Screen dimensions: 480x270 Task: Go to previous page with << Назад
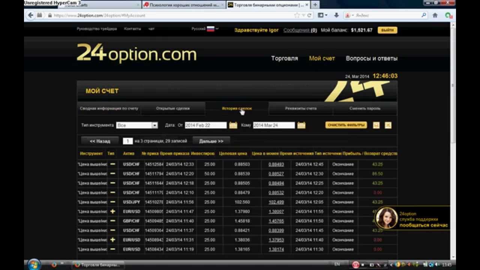coord(100,141)
